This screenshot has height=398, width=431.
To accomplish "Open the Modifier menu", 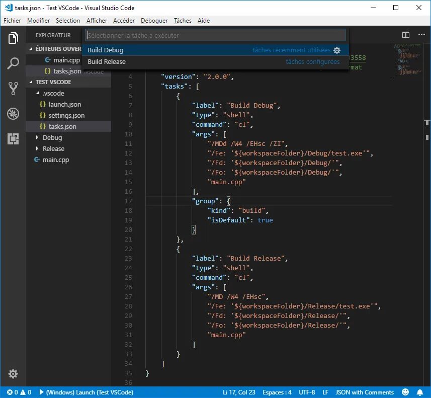I will click(39, 21).
